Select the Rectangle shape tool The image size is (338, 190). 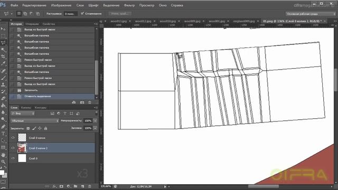point(3,148)
